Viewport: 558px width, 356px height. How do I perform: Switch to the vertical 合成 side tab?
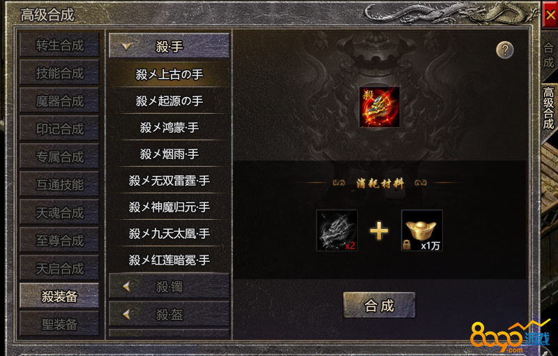548,55
